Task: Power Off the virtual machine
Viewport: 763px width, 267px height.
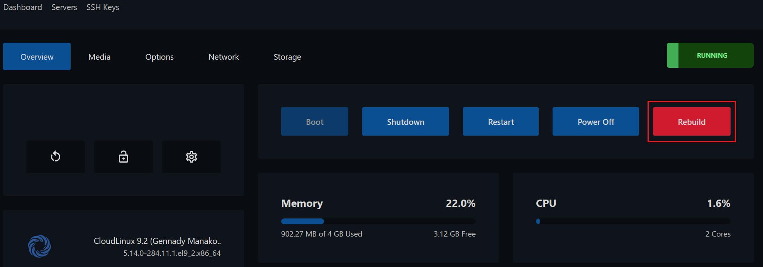Action: click(x=595, y=121)
